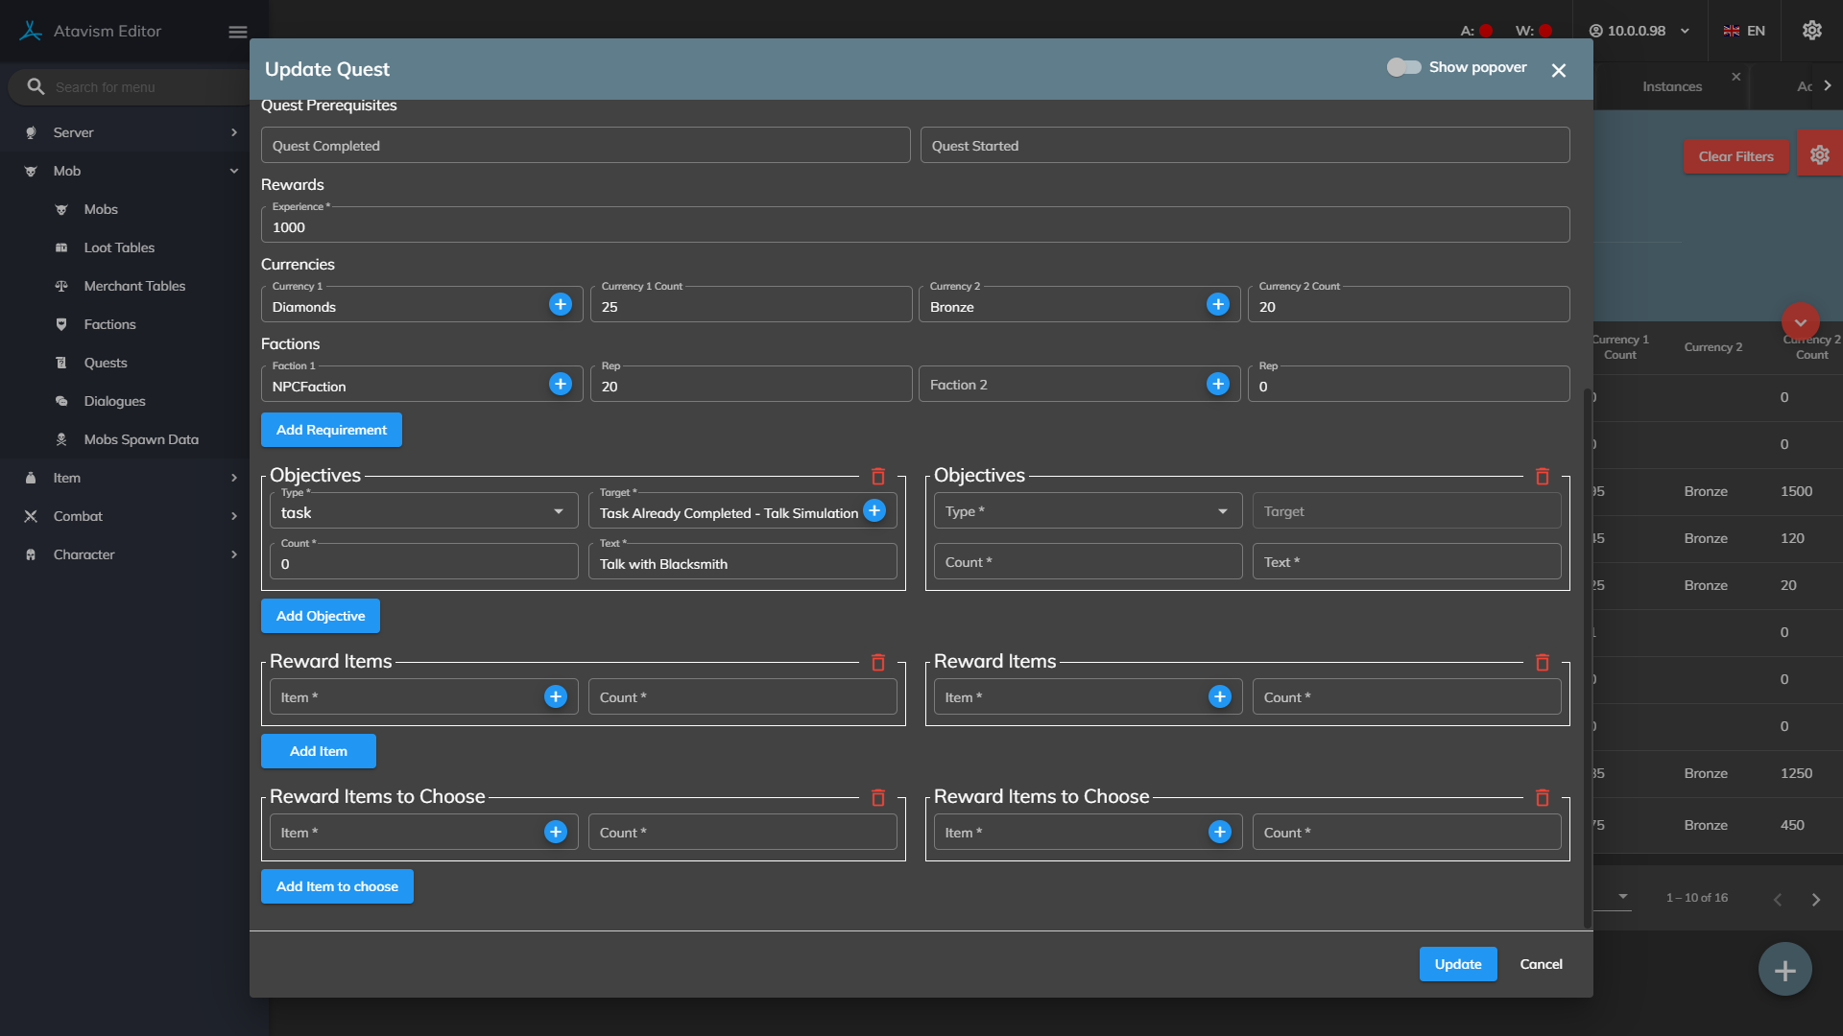
Task: Open Loot Tables in the sidebar
Action: [x=119, y=247]
